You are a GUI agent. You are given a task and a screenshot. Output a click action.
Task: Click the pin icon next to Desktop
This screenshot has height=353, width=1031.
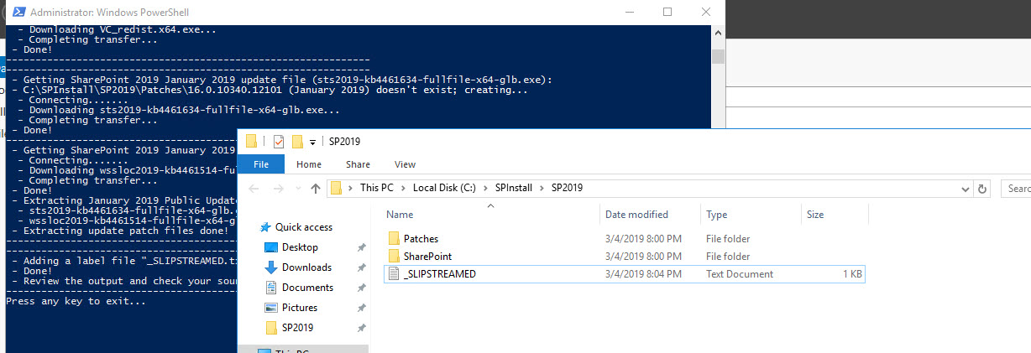click(x=361, y=247)
